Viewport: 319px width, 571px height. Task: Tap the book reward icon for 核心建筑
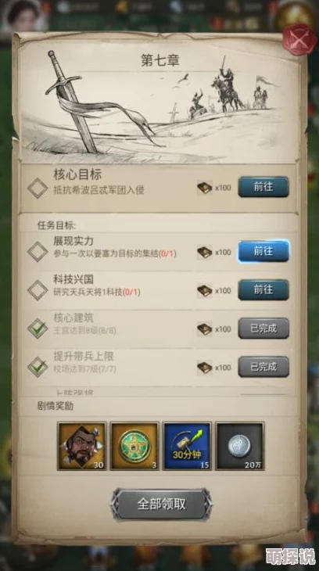[205, 329]
